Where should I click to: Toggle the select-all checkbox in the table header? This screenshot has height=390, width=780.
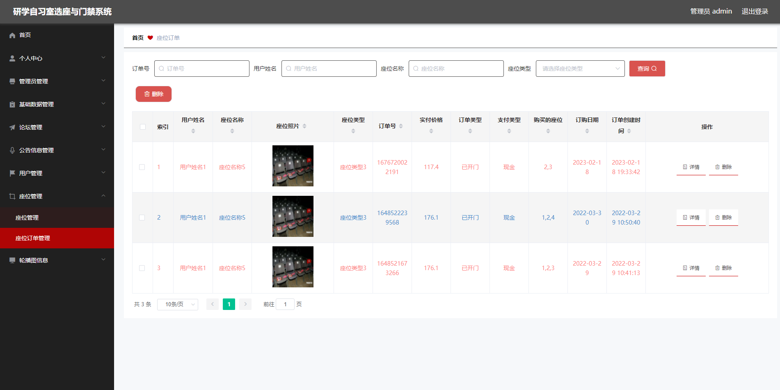[x=143, y=127]
